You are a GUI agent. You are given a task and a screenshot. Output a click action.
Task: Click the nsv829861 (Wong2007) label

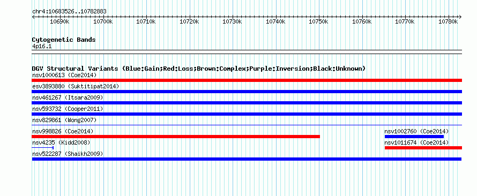64,120
